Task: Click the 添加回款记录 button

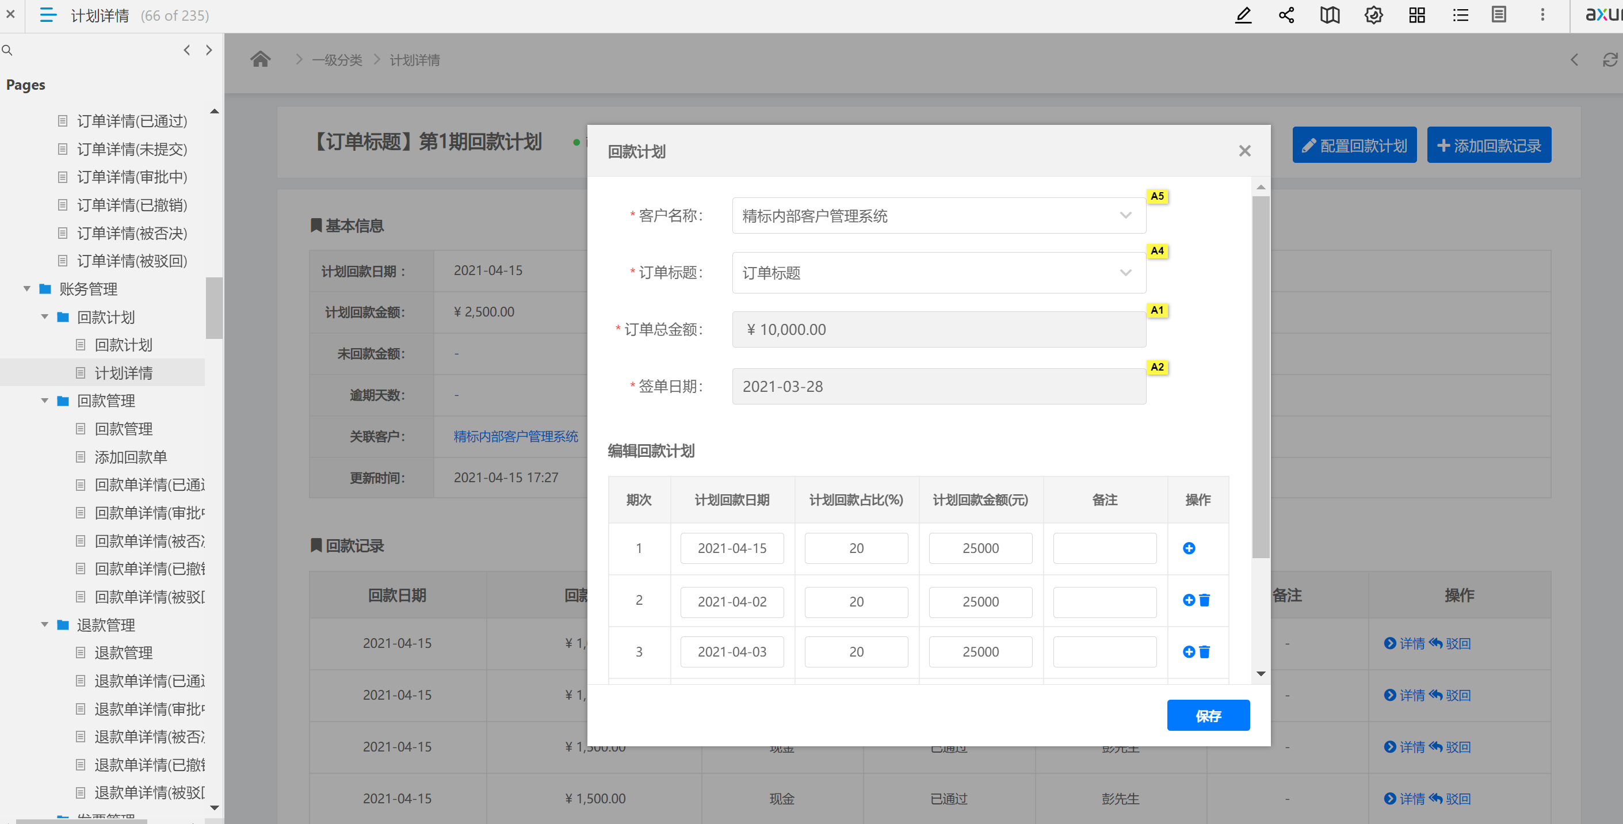Action: tap(1489, 146)
